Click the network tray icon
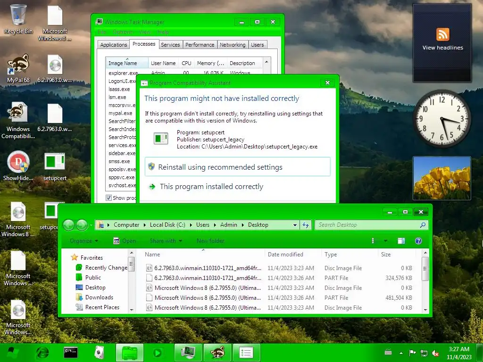This screenshot has height=362, width=483. (424, 353)
